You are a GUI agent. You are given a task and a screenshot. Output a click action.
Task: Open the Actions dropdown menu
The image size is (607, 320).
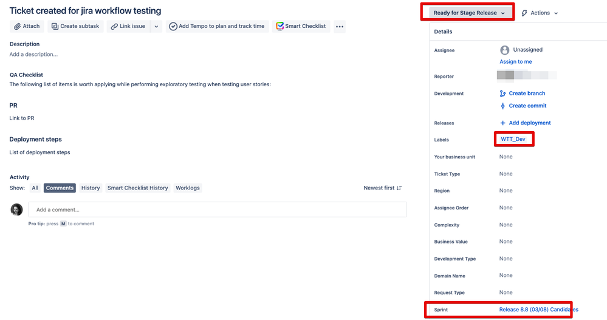pyautogui.click(x=540, y=13)
